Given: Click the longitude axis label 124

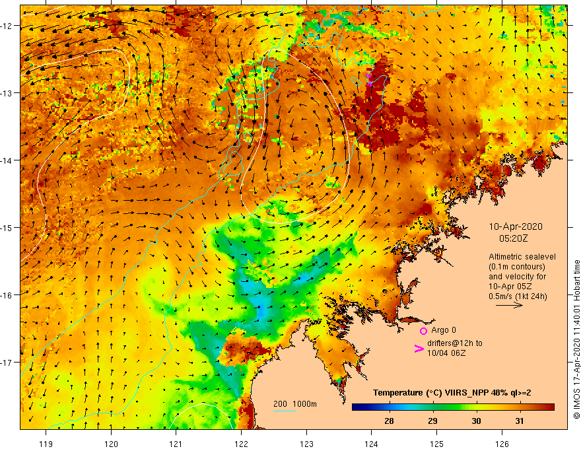Looking at the screenshot, I should coord(372,444).
